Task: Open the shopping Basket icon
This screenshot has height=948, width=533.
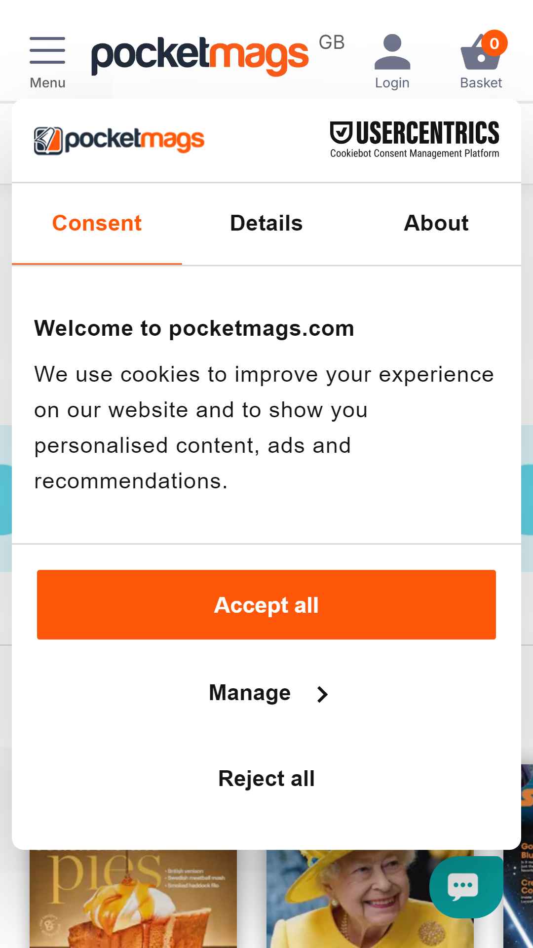Action: [481, 52]
